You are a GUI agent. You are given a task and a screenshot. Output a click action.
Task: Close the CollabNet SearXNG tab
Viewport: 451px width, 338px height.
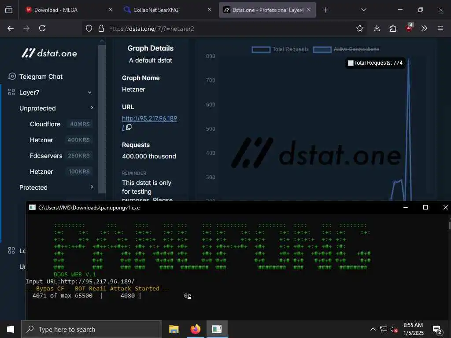click(210, 10)
